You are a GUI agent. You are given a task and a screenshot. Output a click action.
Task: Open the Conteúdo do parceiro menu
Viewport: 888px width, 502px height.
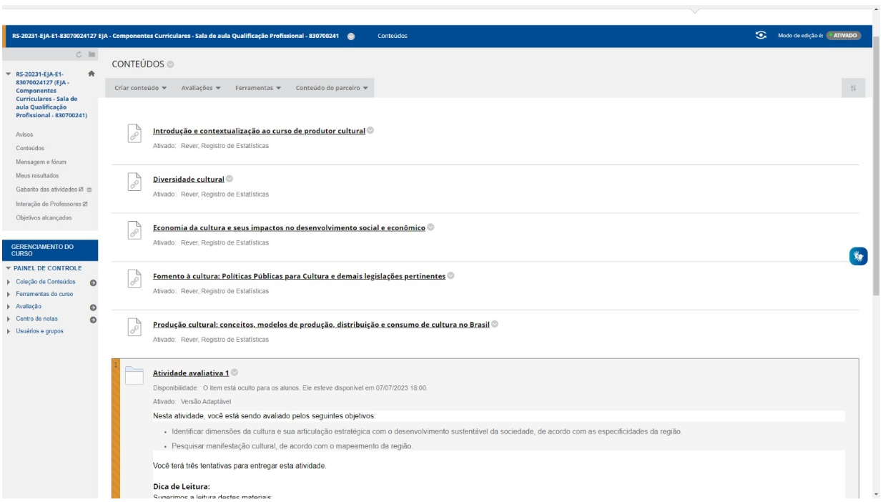tap(332, 88)
